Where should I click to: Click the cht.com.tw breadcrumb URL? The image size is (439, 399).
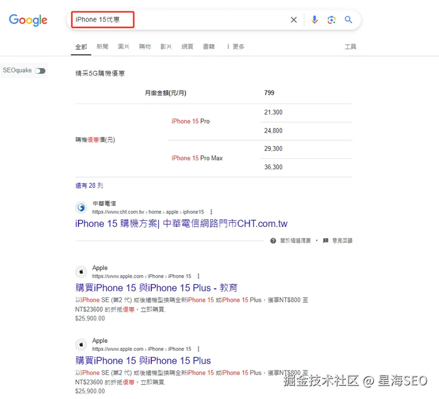pos(148,212)
